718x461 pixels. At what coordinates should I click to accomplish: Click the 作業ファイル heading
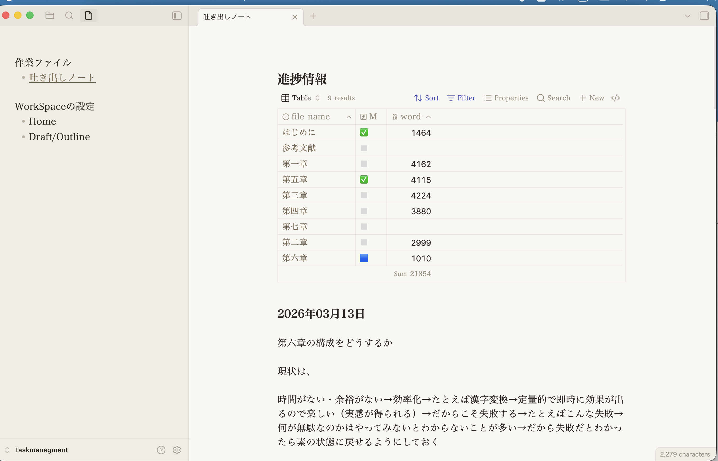pyautogui.click(x=43, y=63)
